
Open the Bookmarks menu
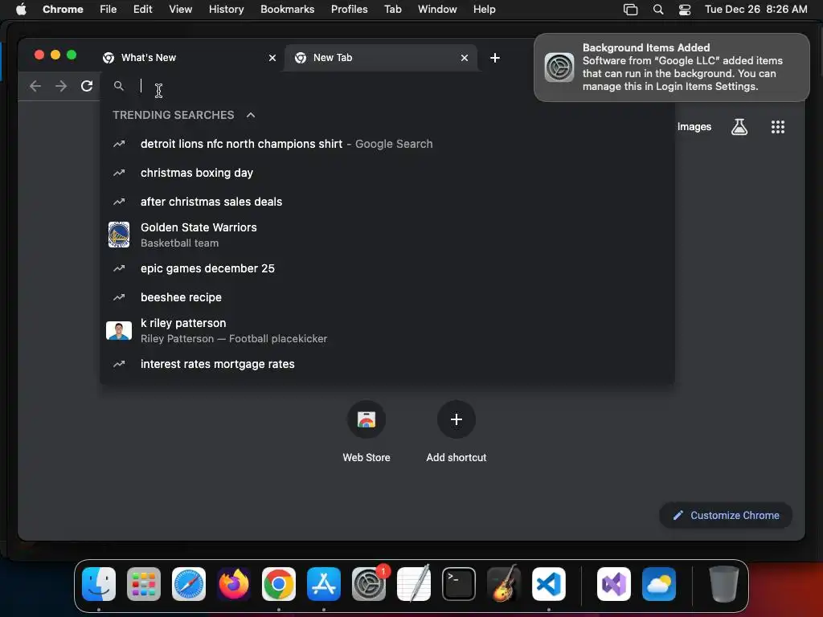(287, 10)
